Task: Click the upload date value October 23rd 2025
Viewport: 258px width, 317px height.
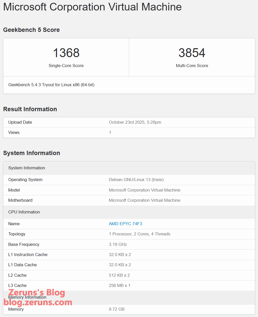Action: 135,122
